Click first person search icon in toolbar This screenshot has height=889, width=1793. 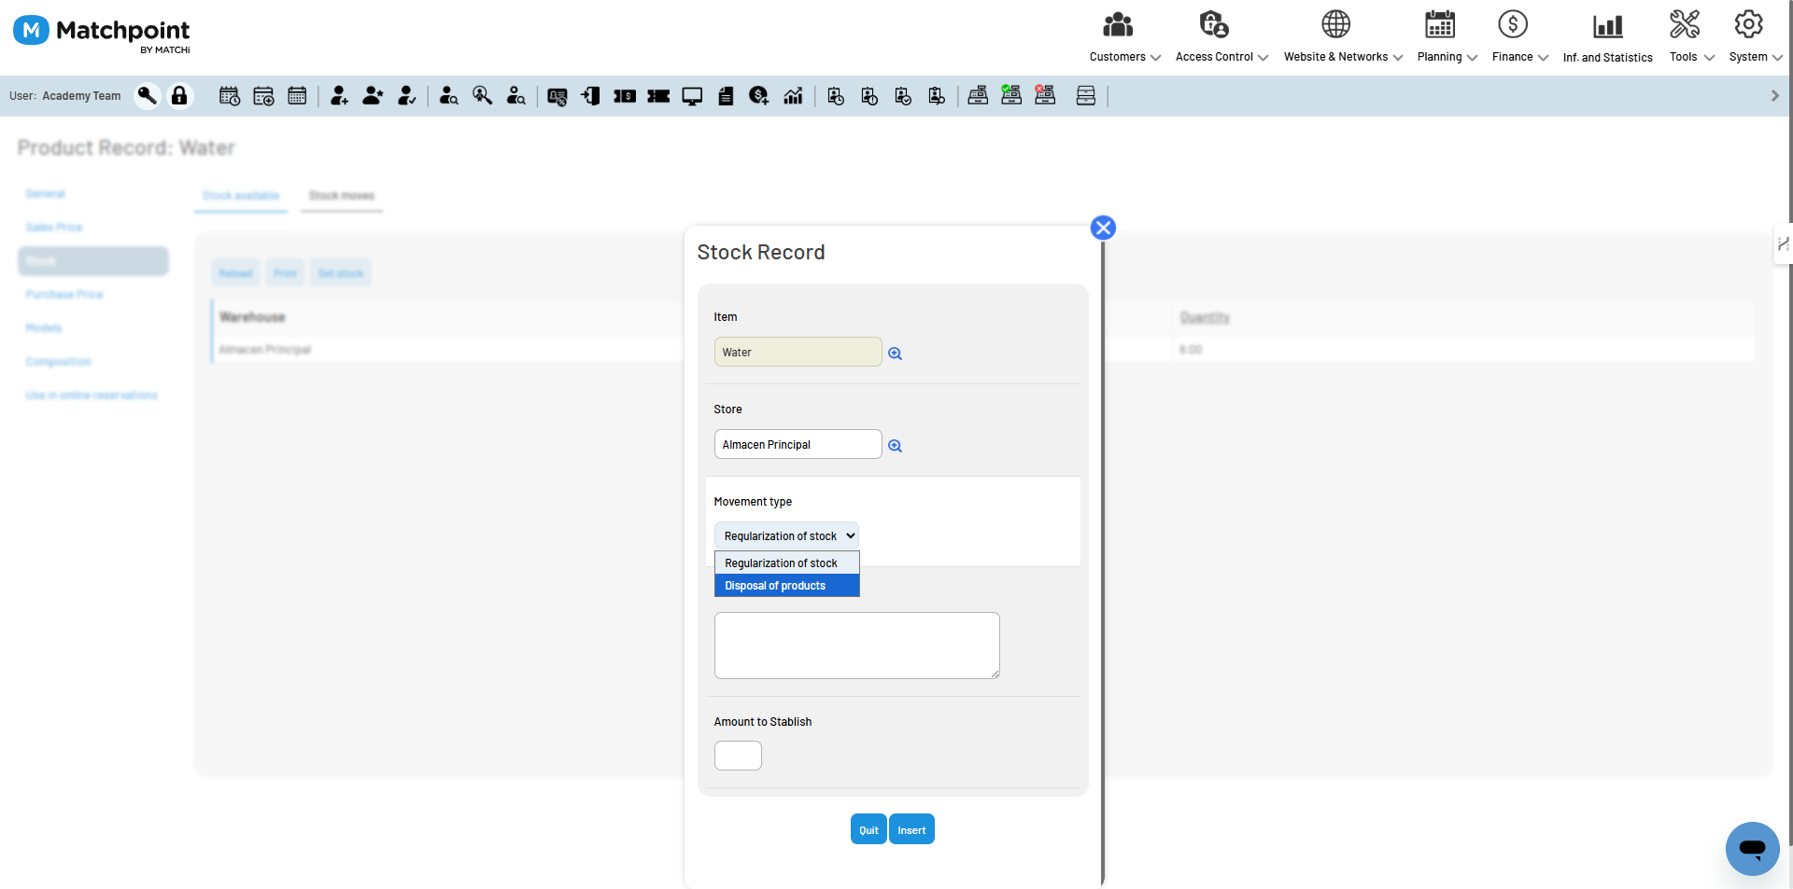point(449,96)
